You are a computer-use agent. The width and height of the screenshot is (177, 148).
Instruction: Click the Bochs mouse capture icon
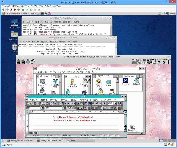tap(33, 61)
